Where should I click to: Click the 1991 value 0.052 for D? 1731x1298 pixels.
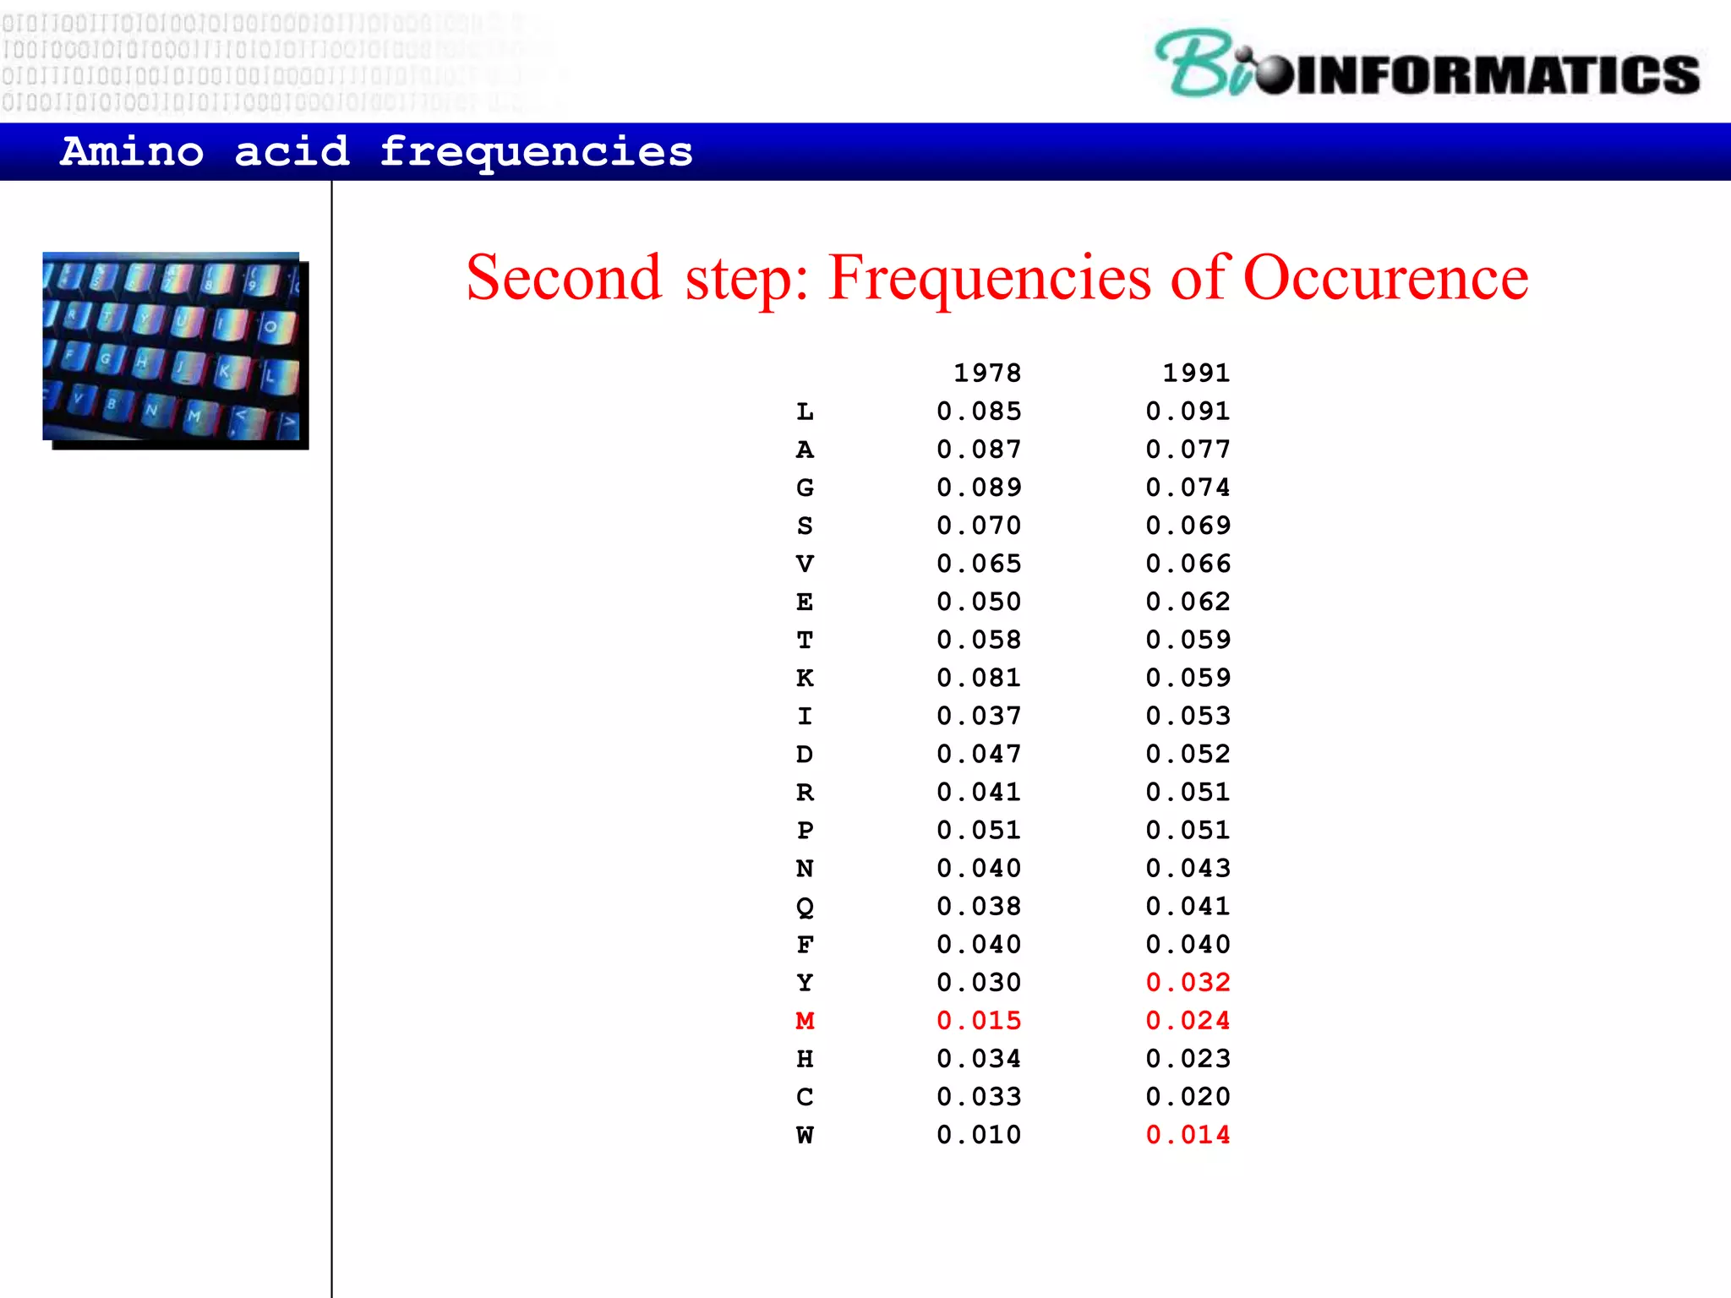[x=1188, y=754]
